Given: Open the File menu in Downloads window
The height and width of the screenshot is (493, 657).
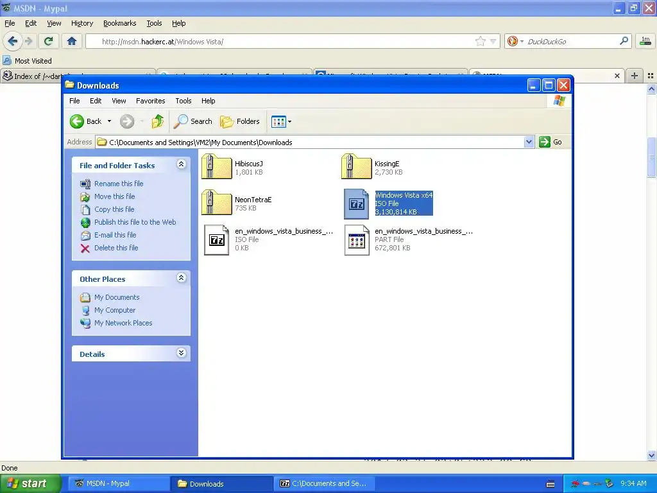Looking at the screenshot, I should coord(74,101).
